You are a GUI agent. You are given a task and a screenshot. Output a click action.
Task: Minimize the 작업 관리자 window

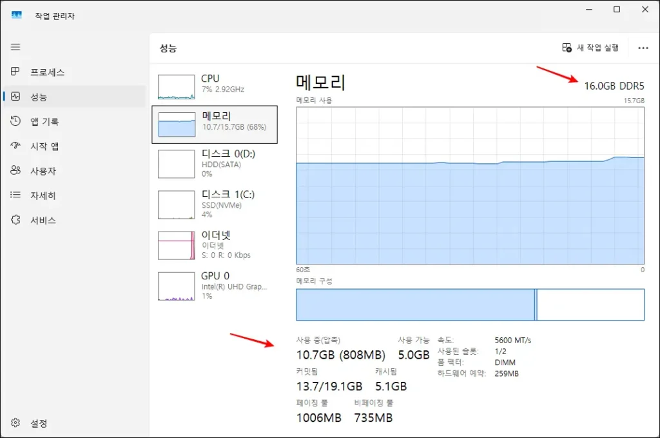tap(589, 9)
